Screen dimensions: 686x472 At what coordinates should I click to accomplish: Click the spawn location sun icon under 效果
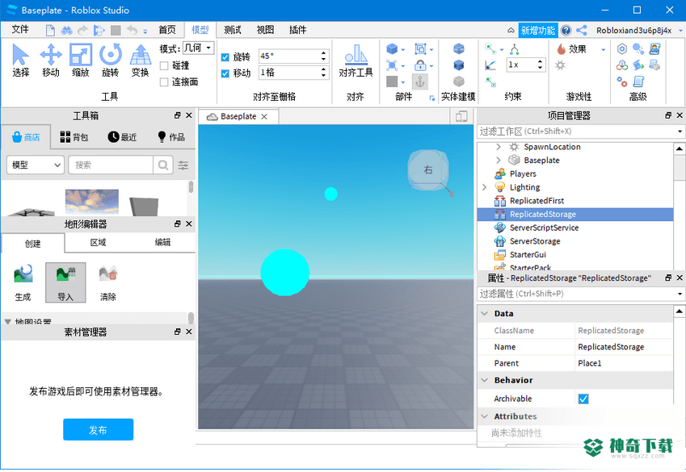561,65
